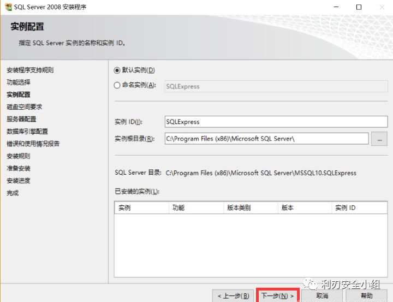Click the 实例根目录 path field
This screenshot has width=393, height=302.
click(x=266, y=139)
